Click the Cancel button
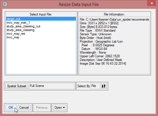This screenshot has width=158, height=116. (x=24, y=108)
